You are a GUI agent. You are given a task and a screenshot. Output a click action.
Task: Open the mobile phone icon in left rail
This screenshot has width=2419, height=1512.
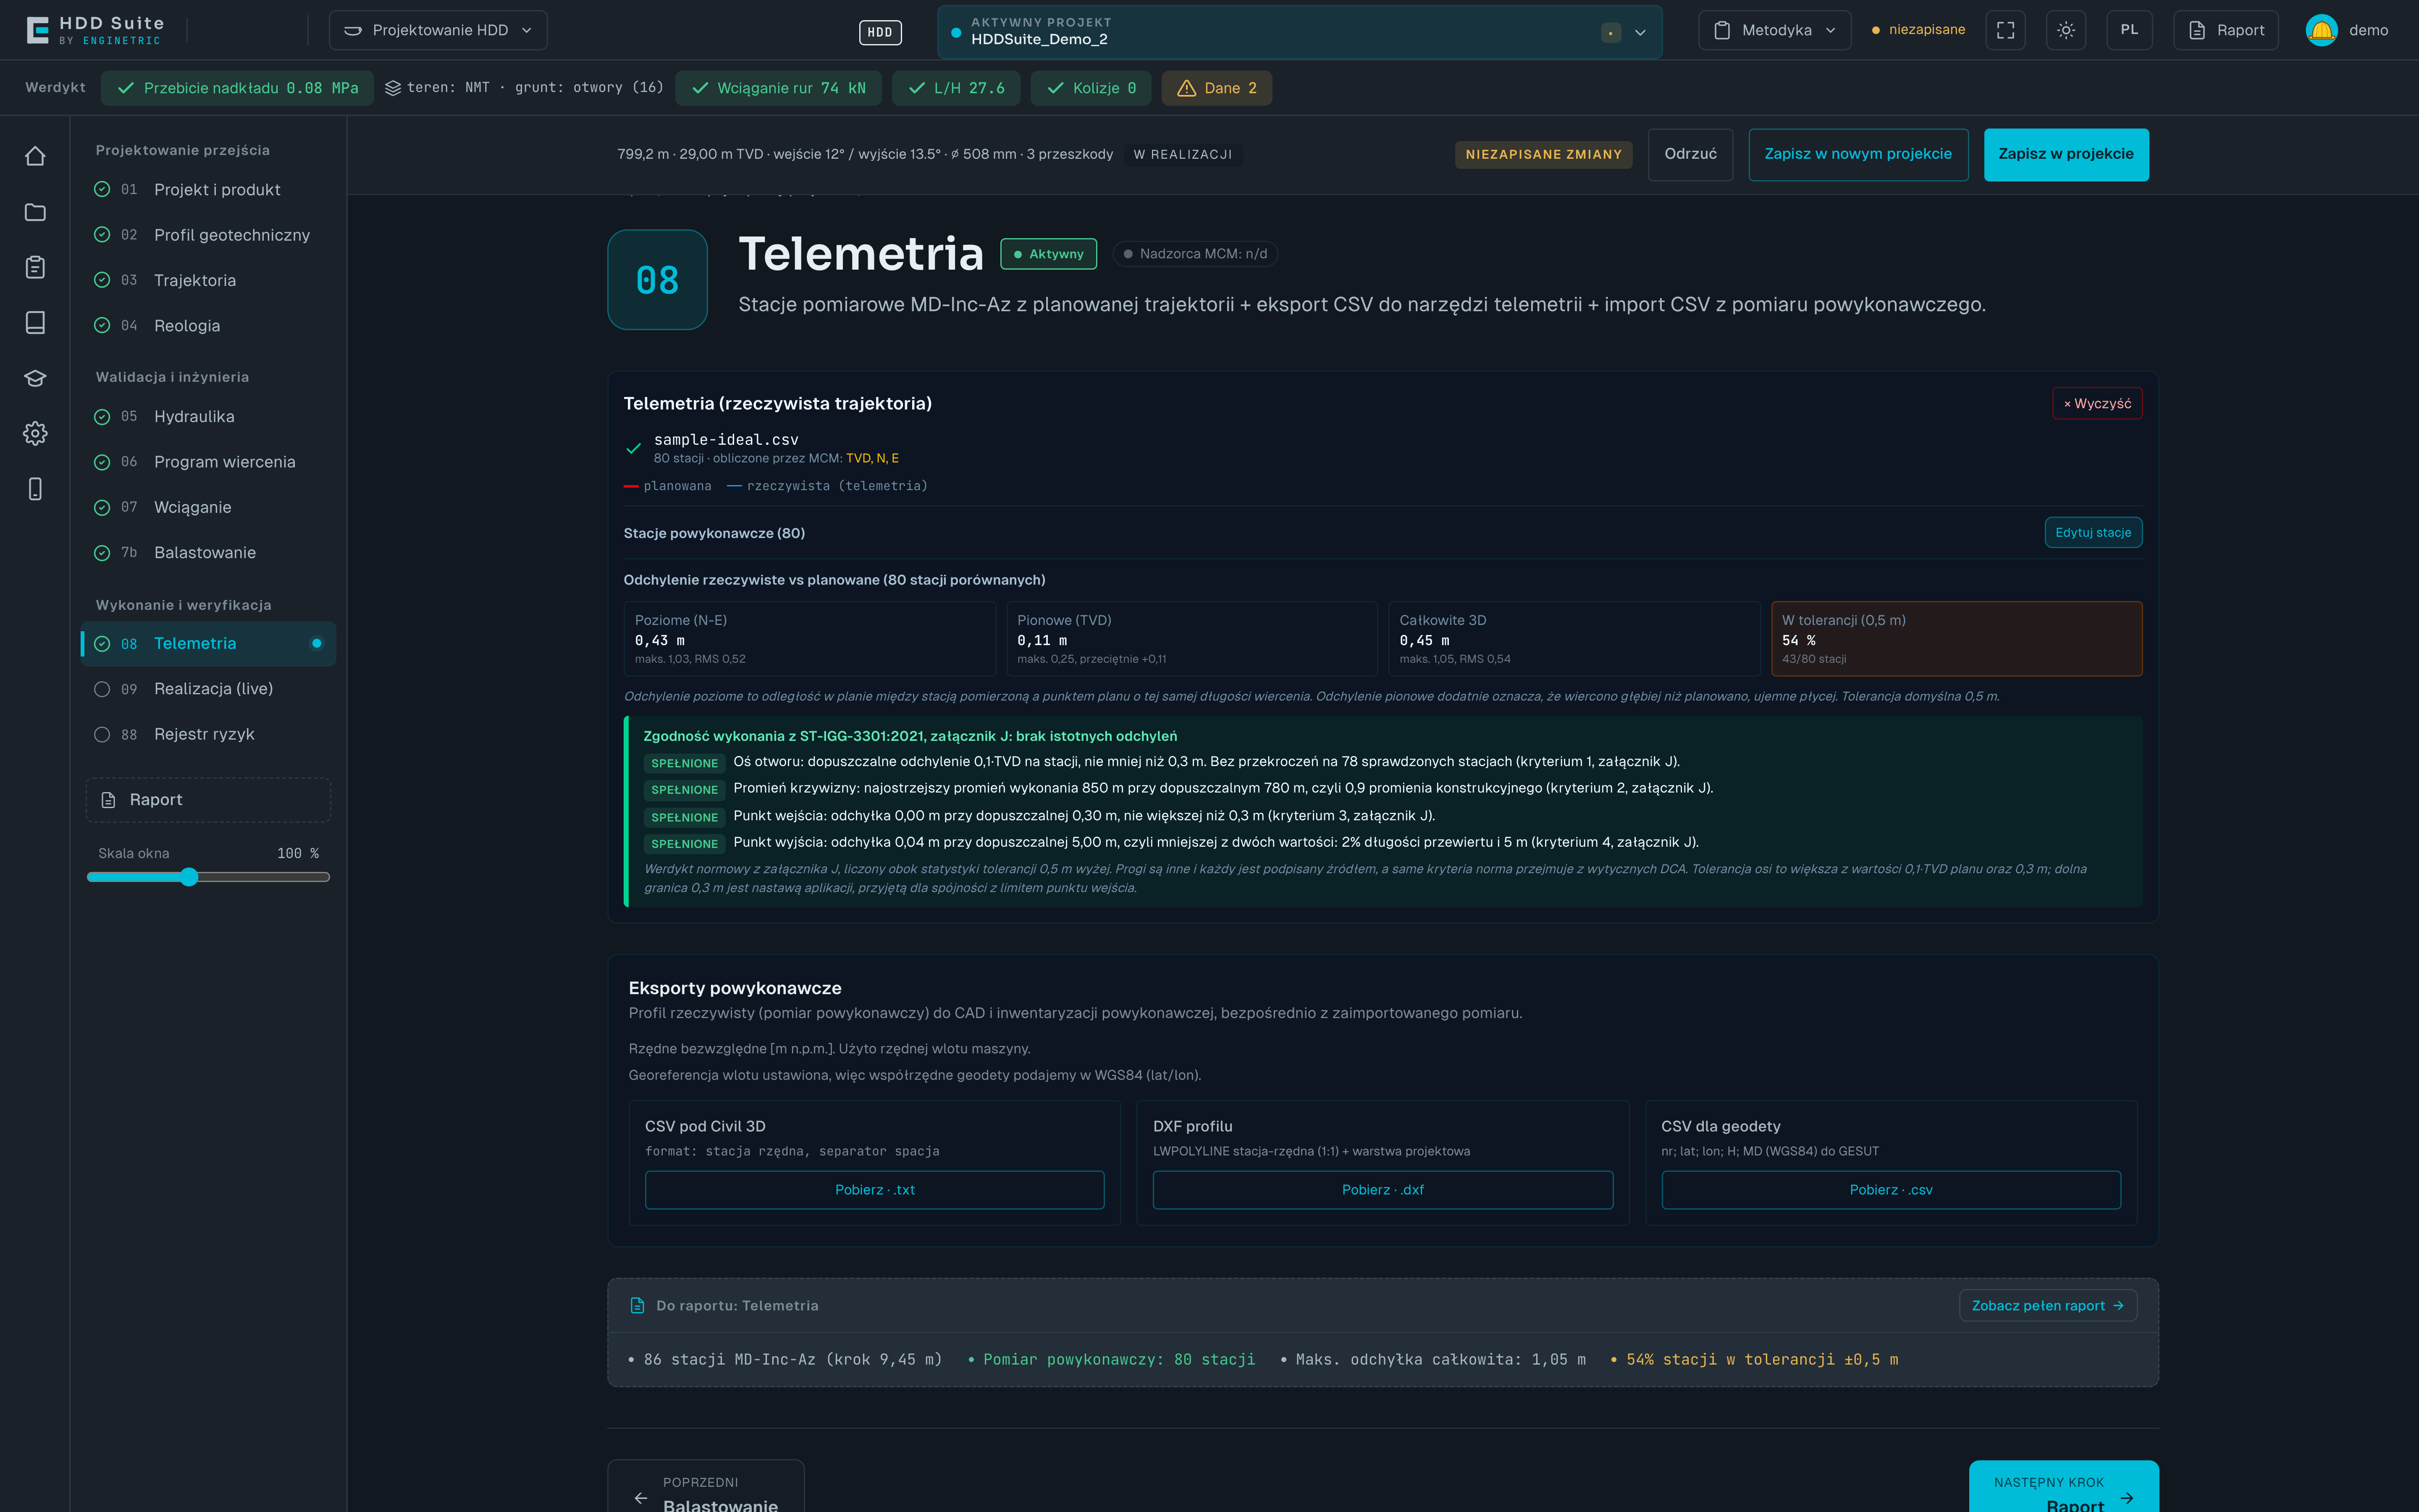click(35, 489)
